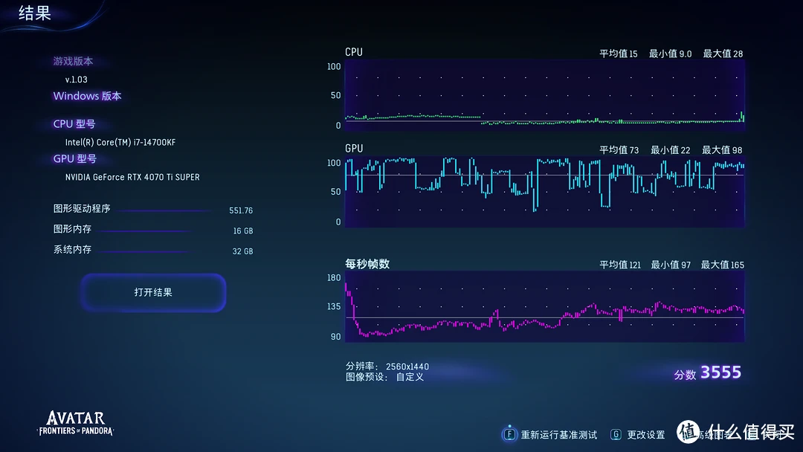Click the 结果 page title
The image size is (803, 452).
pos(35,13)
